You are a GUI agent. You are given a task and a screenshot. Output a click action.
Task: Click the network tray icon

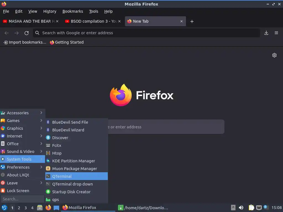[259, 208]
